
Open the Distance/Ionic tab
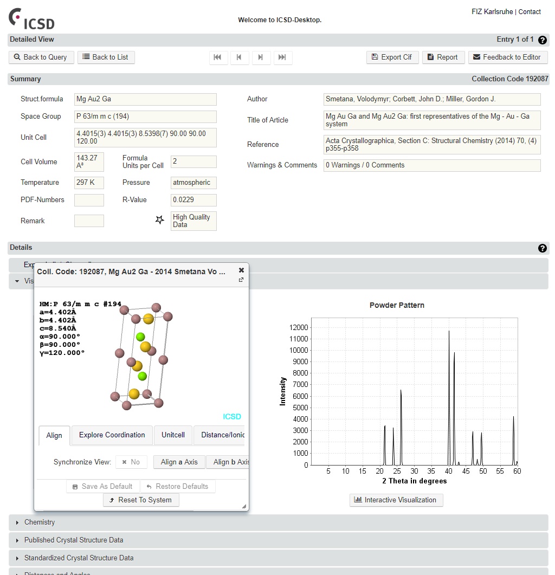click(x=220, y=435)
